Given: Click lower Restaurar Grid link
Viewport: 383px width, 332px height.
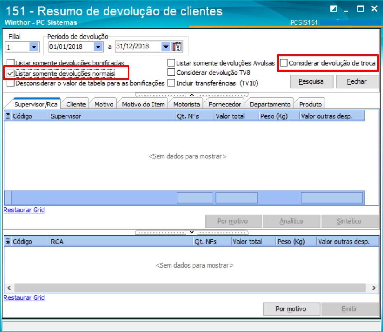Looking at the screenshot, I should [24, 298].
